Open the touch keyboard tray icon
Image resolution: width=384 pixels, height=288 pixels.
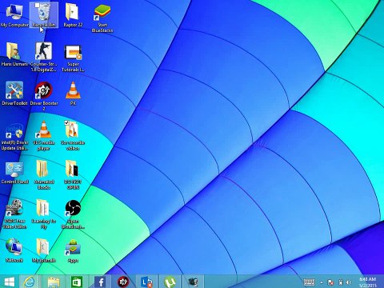tap(309, 282)
